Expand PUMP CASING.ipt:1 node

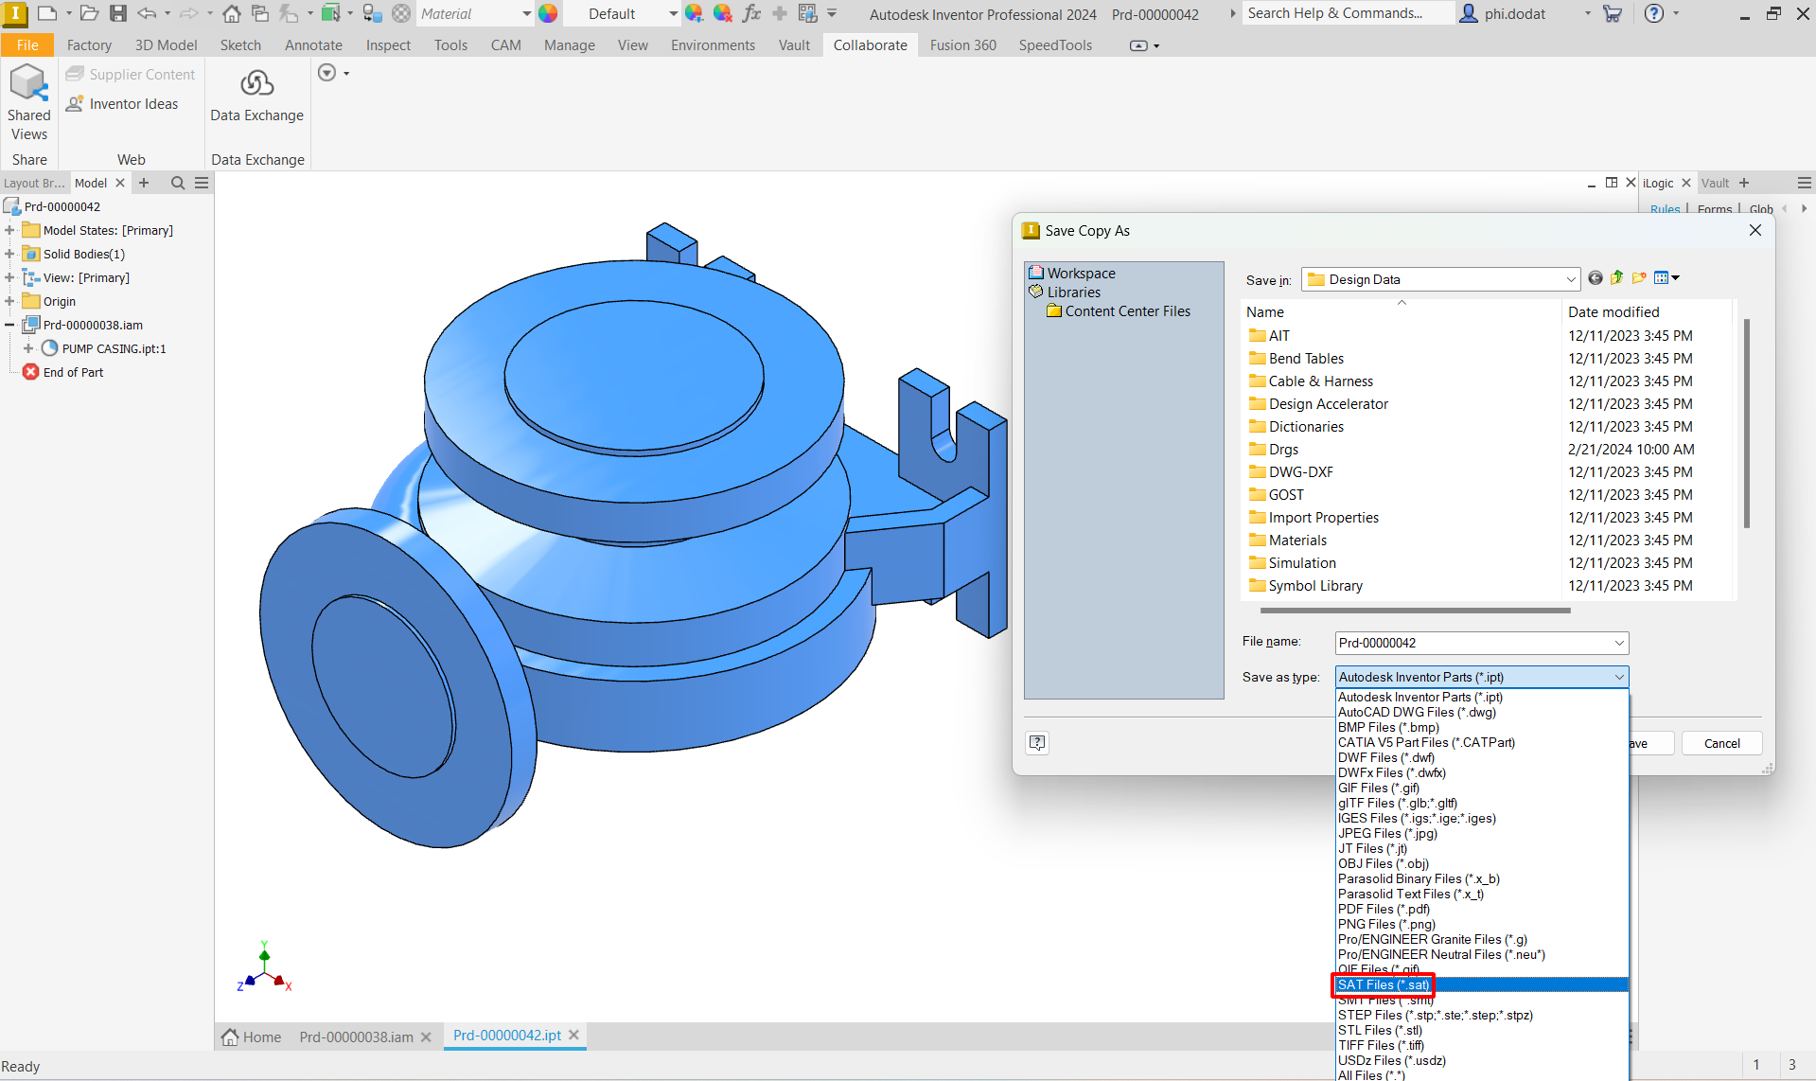click(x=28, y=348)
